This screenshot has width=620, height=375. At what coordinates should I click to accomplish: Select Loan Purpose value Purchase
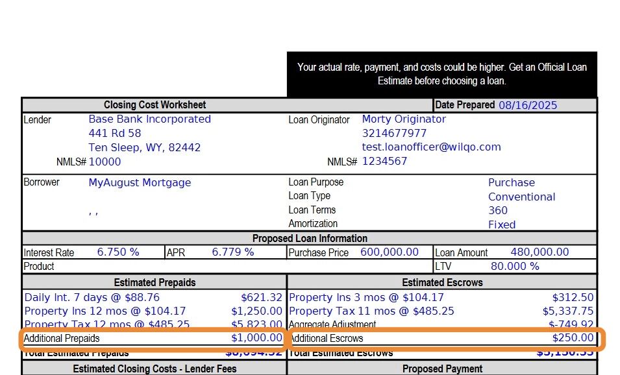512,182
